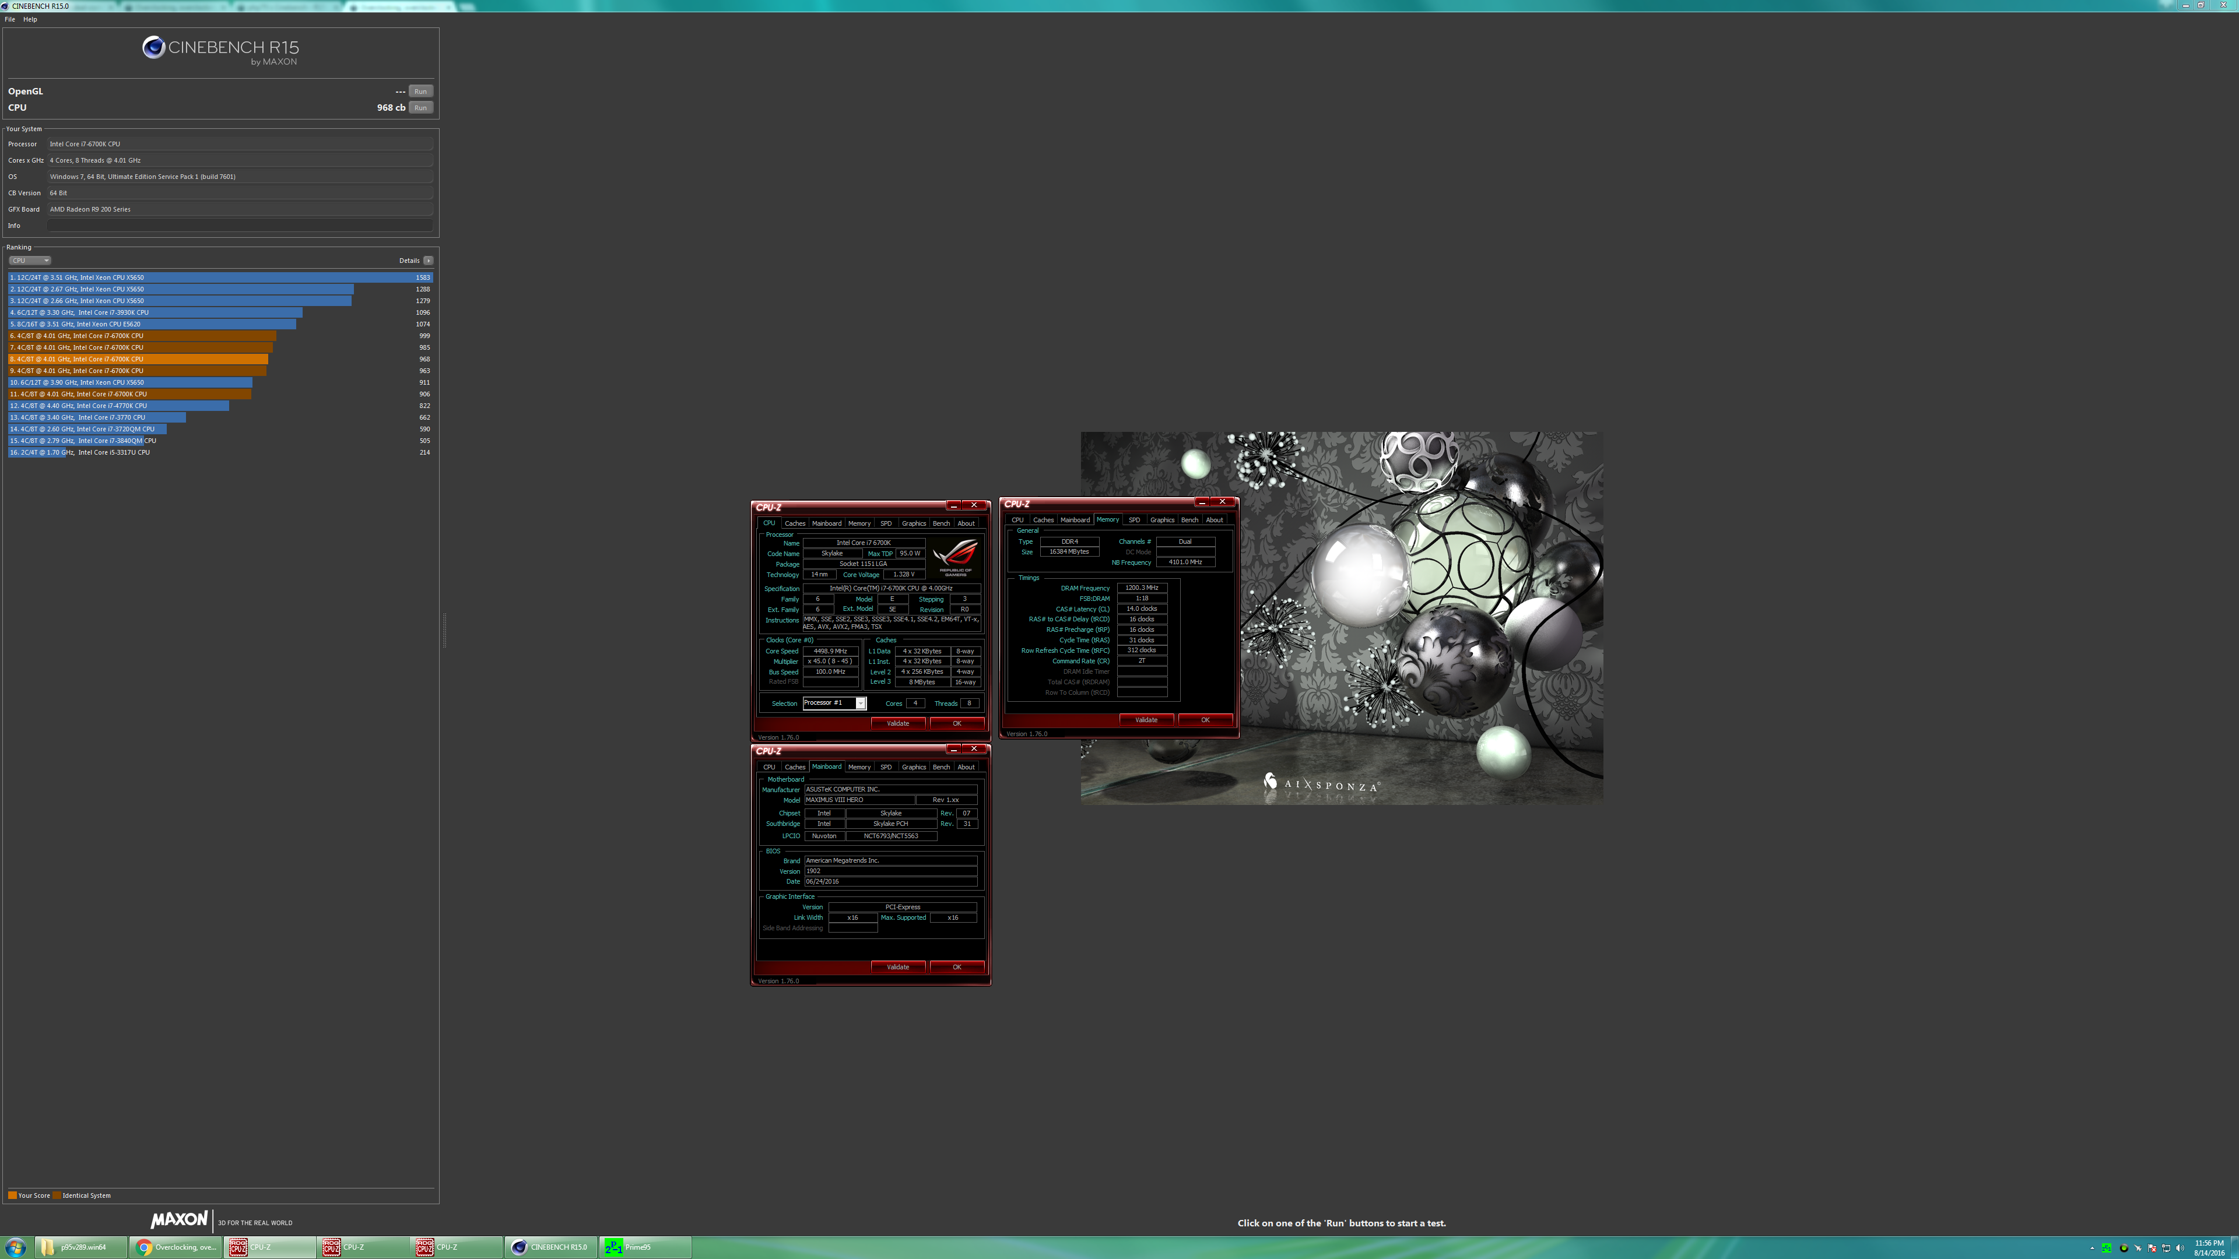
Task: Open the Action Center flag icon
Action: click(2152, 1249)
